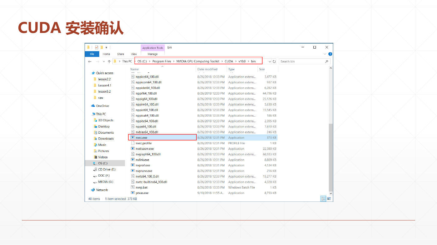Select CD Drive (E:) in navigation pane
Screen dimensions: 437x245
107,169
